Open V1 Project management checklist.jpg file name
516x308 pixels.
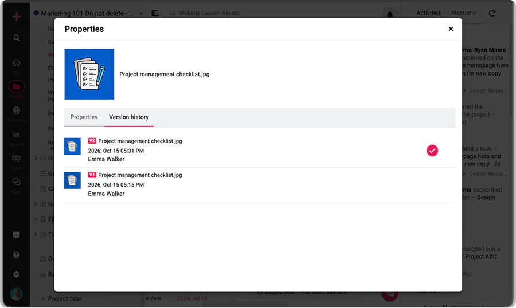coord(140,175)
